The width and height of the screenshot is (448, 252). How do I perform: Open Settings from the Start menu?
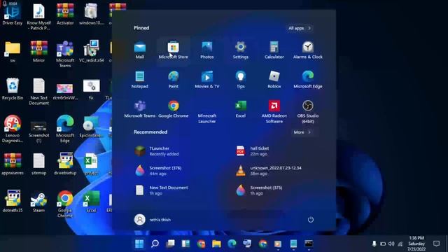(x=241, y=50)
